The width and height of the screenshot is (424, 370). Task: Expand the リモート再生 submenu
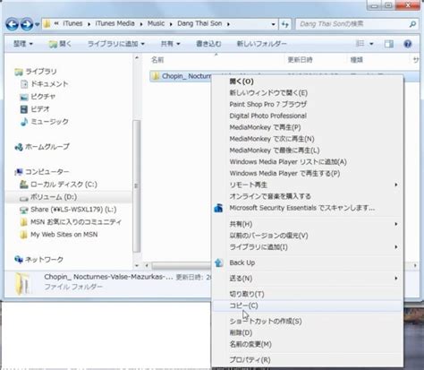(x=307, y=185)
